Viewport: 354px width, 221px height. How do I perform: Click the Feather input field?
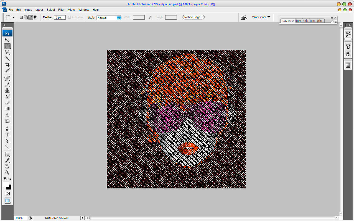60,17
